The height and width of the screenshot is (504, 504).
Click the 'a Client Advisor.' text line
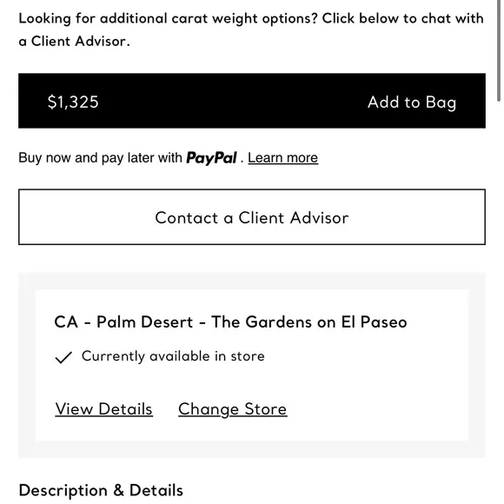tap(74, 42)
